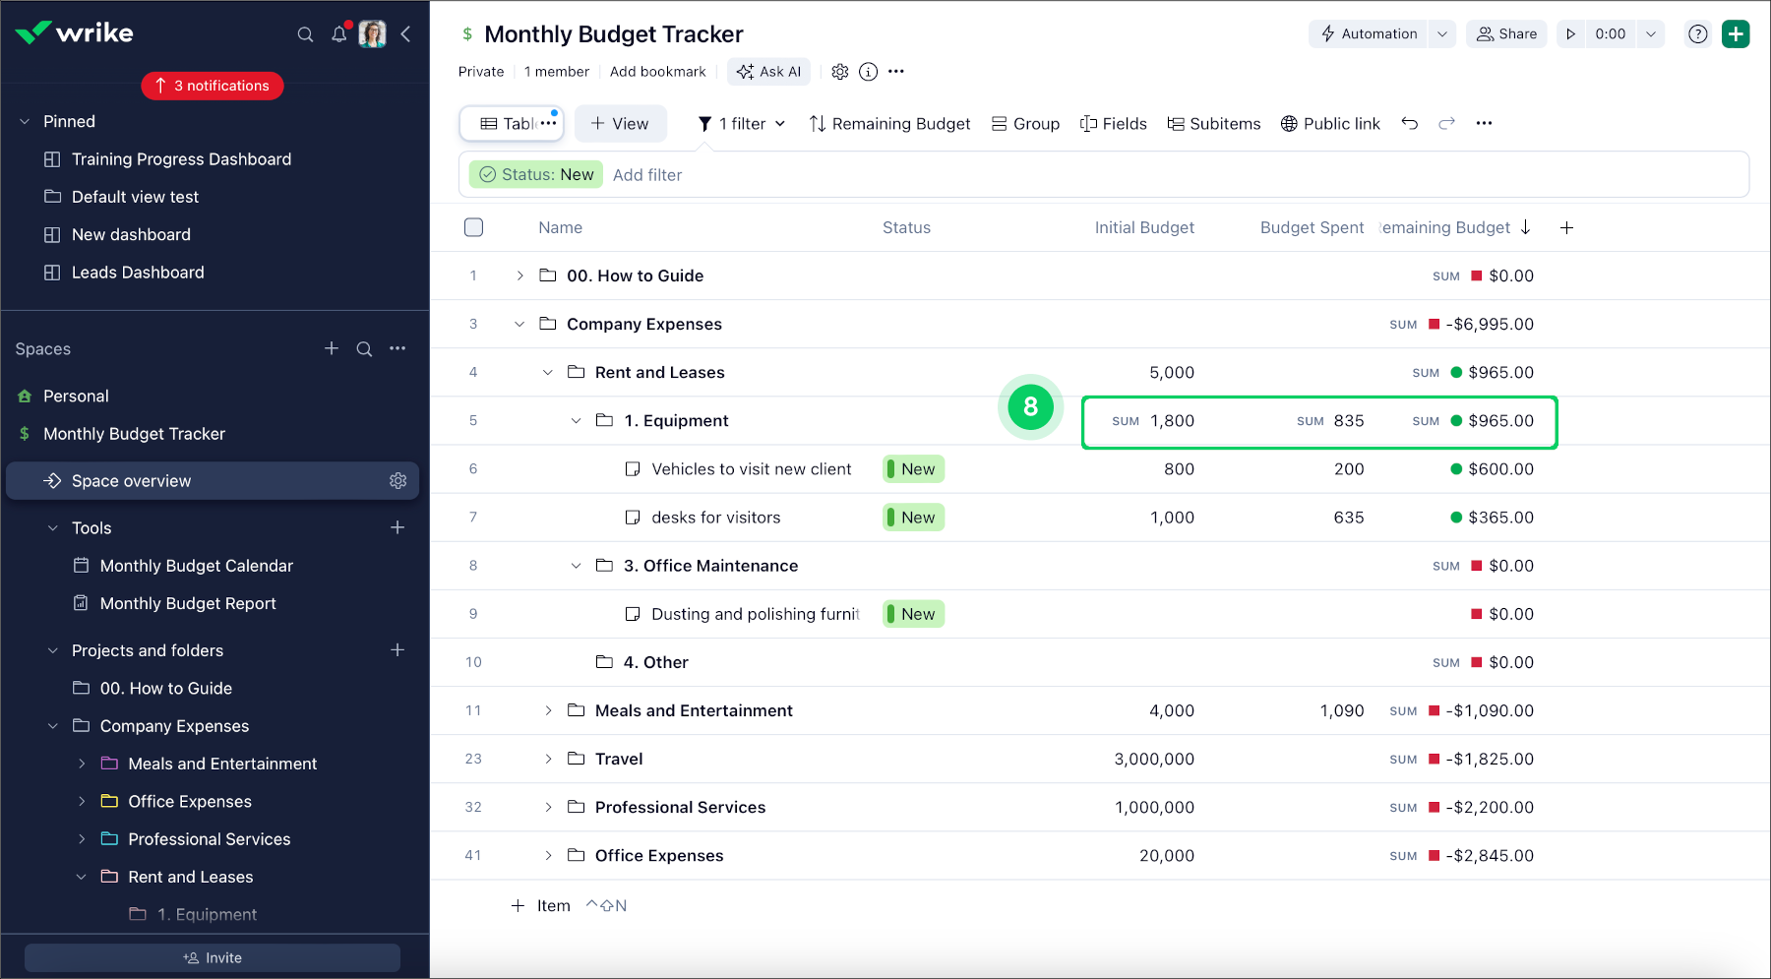The image size is (1771, 979).
Task: Open the space info icon
Action: (868, 72)
